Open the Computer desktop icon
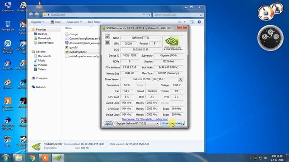The width and height of the screenshot is (289, 162). [x=8, y=7]
